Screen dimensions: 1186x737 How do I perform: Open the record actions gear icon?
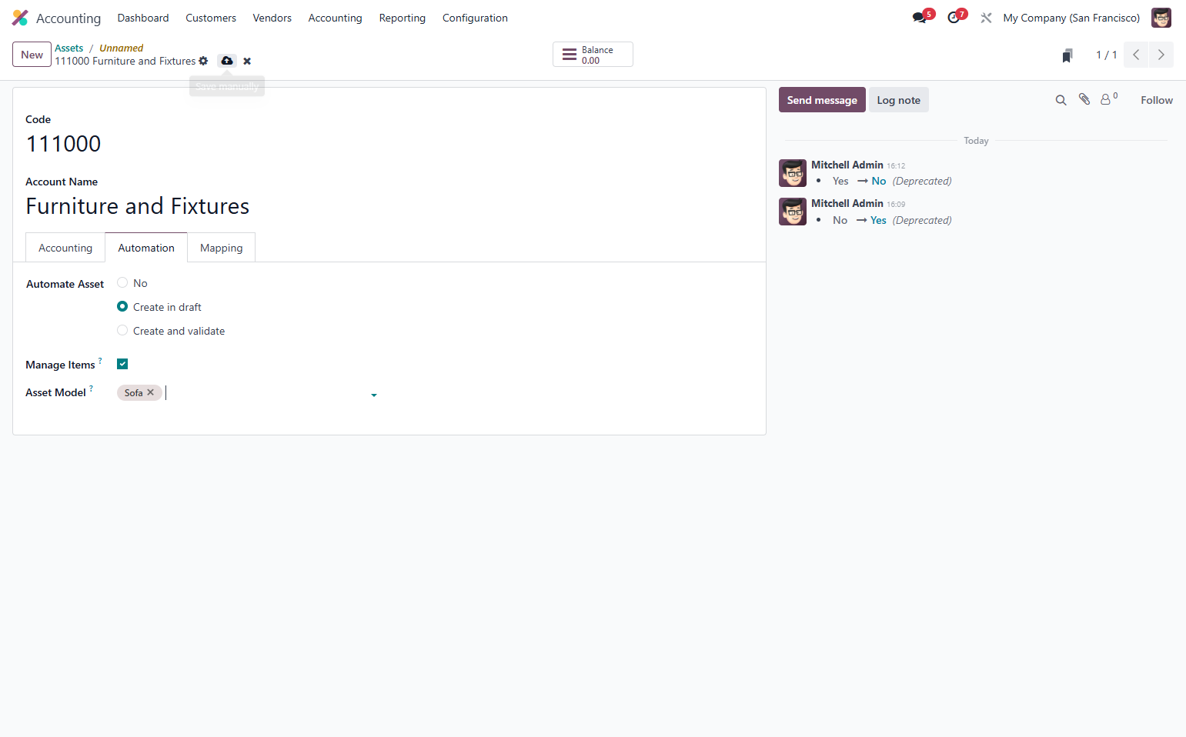[203, 61]
